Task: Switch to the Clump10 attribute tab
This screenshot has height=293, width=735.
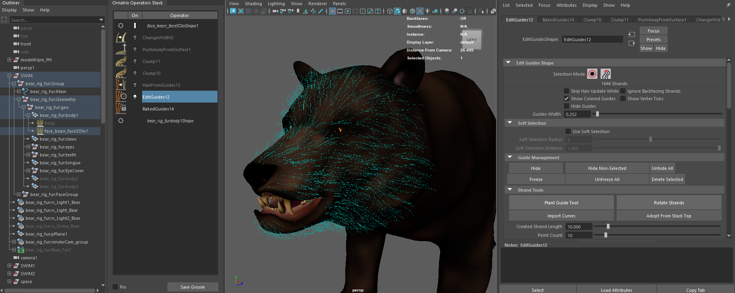Action: [592, 20]
